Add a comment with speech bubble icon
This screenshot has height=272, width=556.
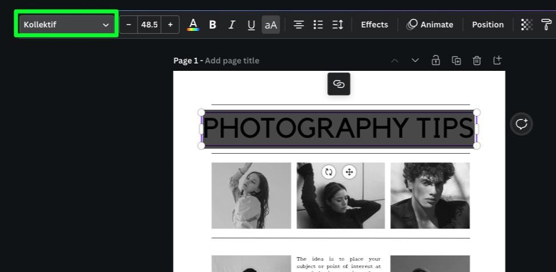tap(522, 124)
